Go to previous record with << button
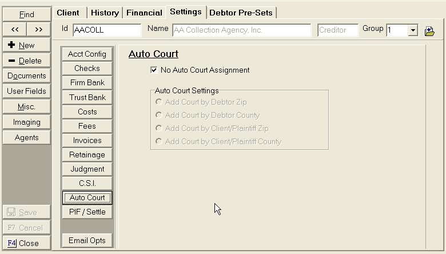This screenshot has width=446, height=254. [14, 30]
